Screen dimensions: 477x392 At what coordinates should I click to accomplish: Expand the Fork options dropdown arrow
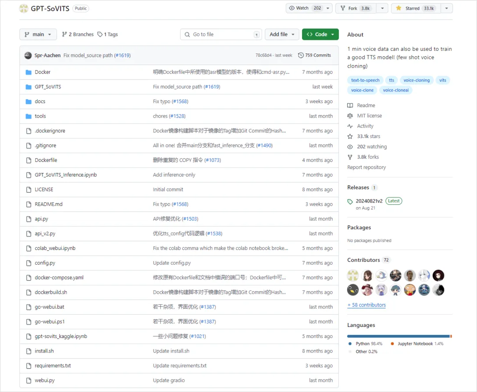382,8
